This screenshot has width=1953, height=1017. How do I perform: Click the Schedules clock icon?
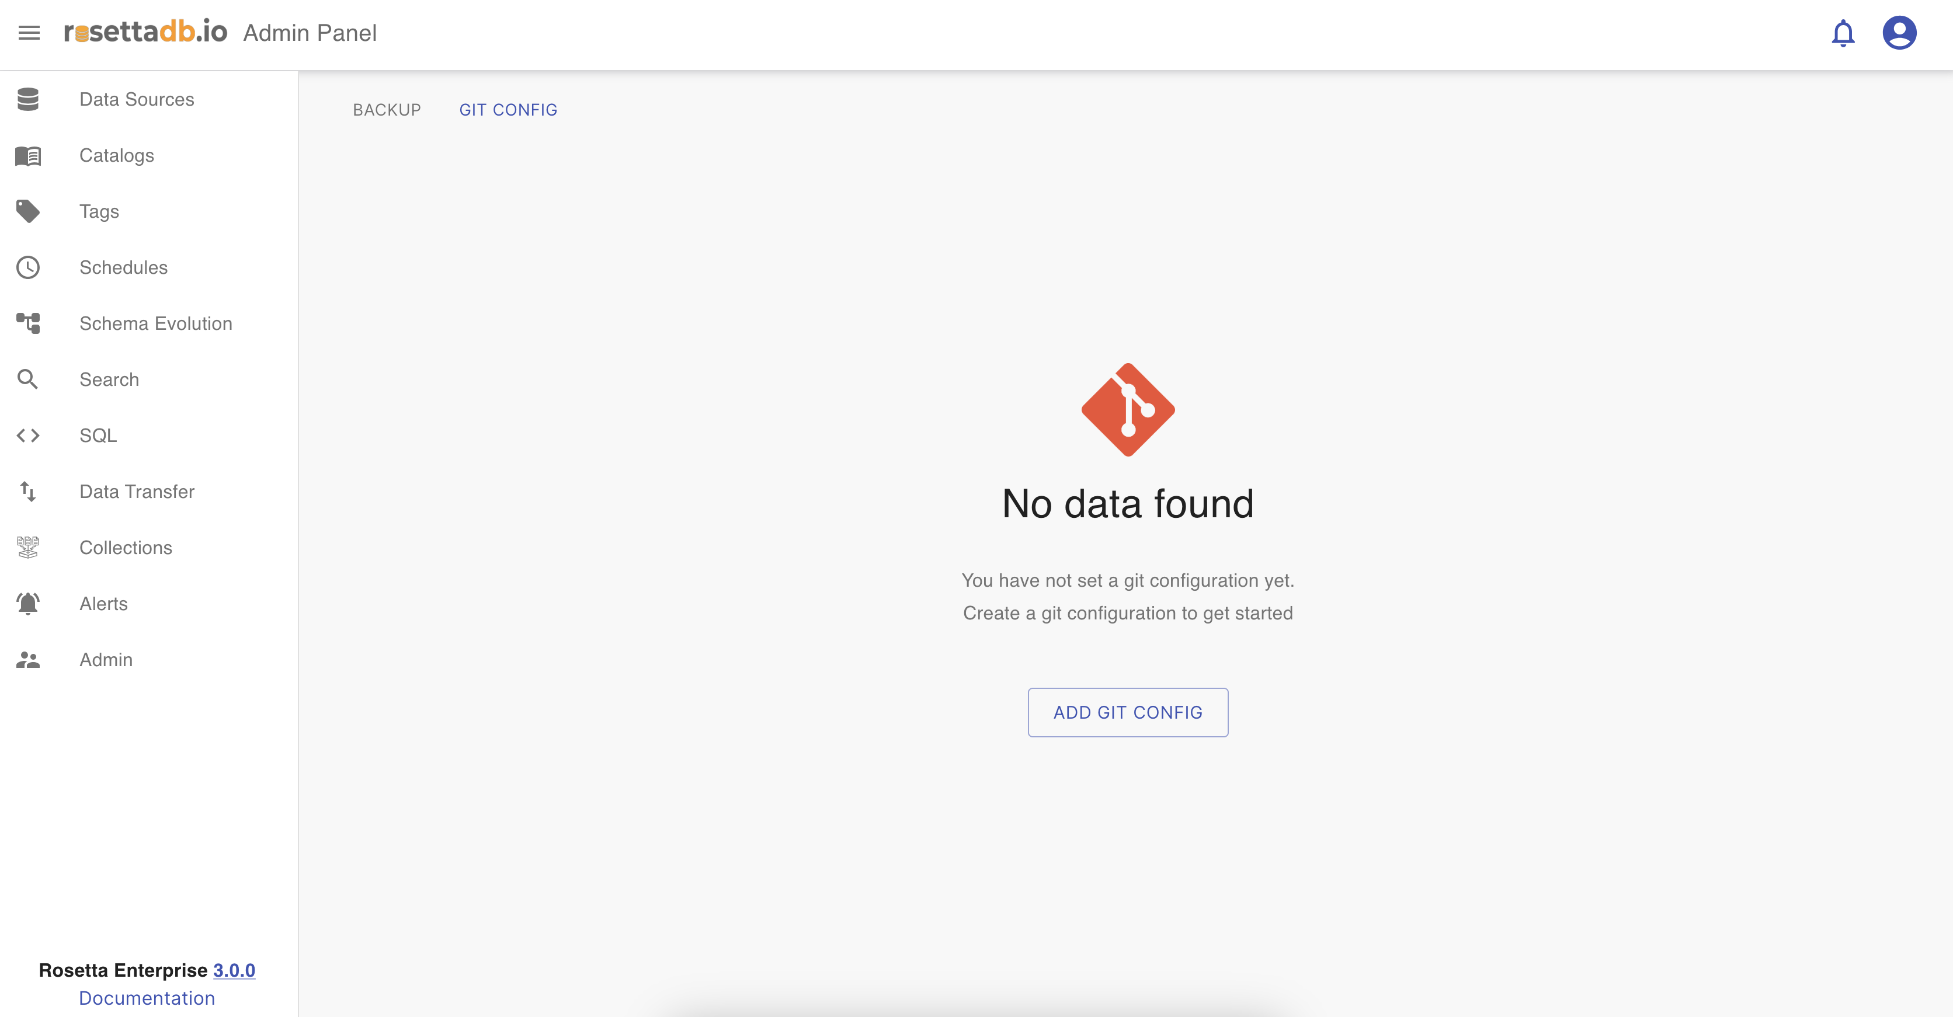pos(28,267)
